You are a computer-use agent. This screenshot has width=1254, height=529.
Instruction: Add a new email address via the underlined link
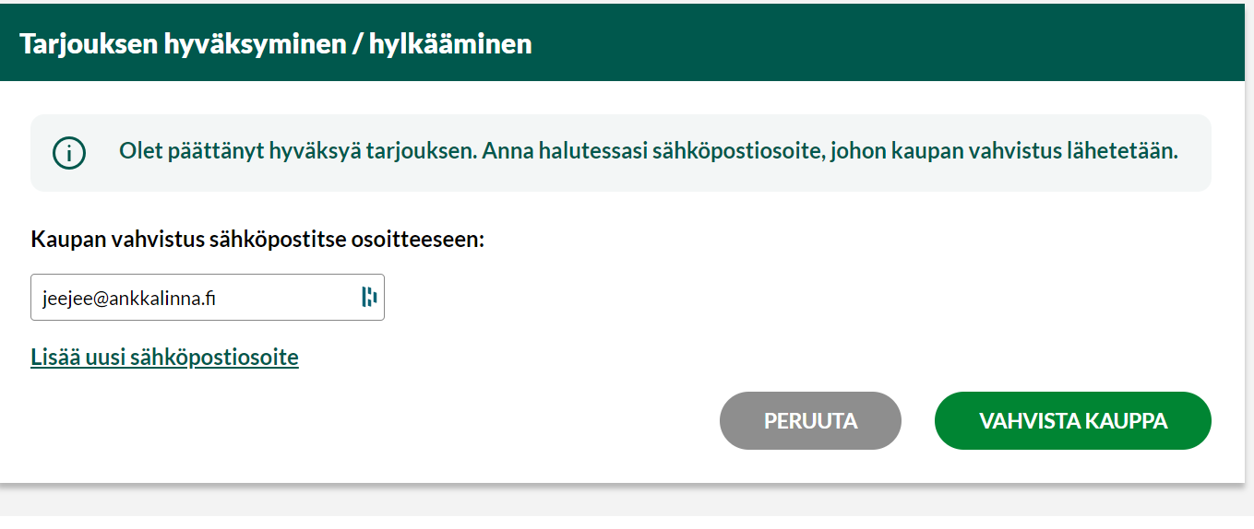(164, 357)
